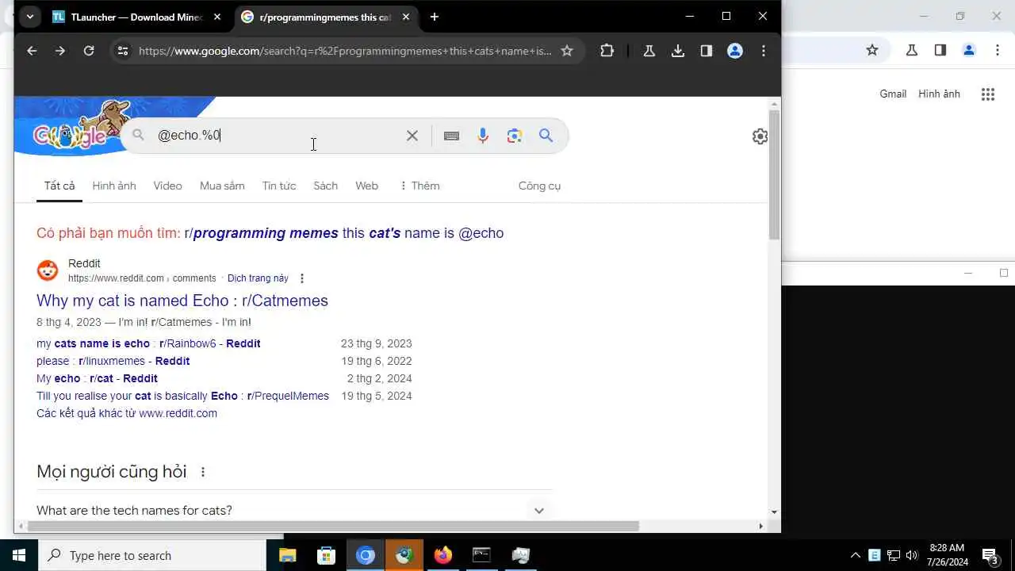Open the notification center icon

(990, 555)
